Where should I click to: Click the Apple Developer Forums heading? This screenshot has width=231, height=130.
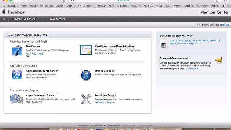coord(41,95)
